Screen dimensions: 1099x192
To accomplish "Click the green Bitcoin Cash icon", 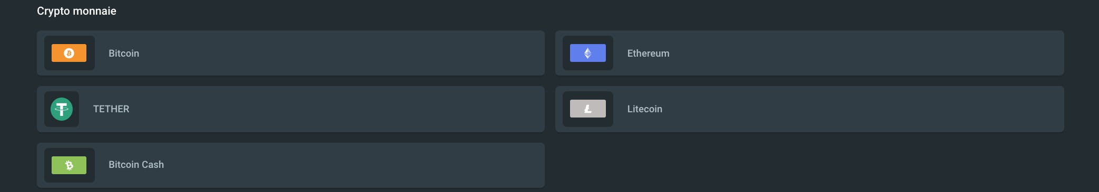I will tap(69, 165).
